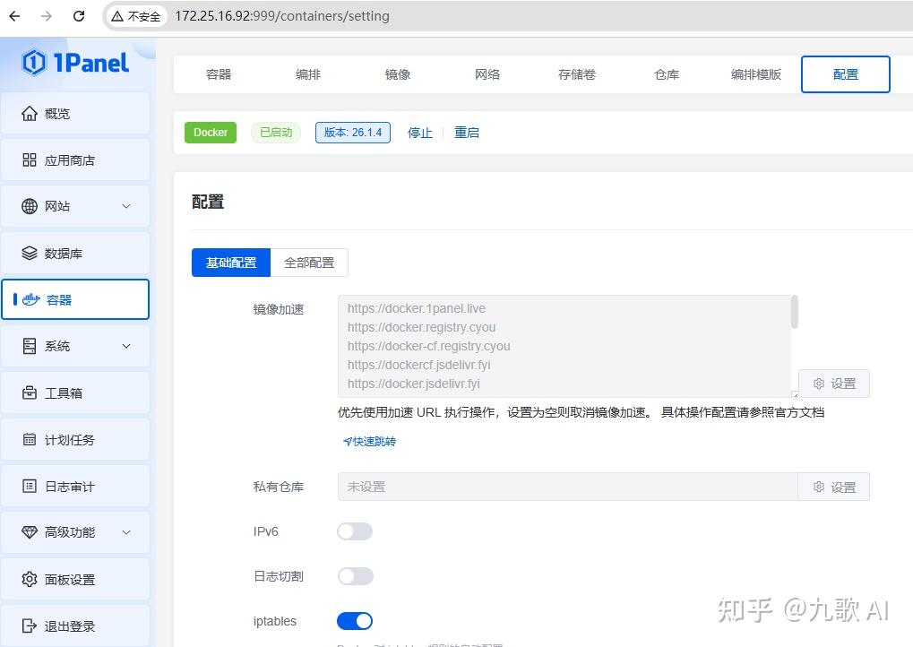The height and width of the screenshot is (647, 913).
Task: Click the https://docker.1panel.live line
Action: click(x=417, y=308)
